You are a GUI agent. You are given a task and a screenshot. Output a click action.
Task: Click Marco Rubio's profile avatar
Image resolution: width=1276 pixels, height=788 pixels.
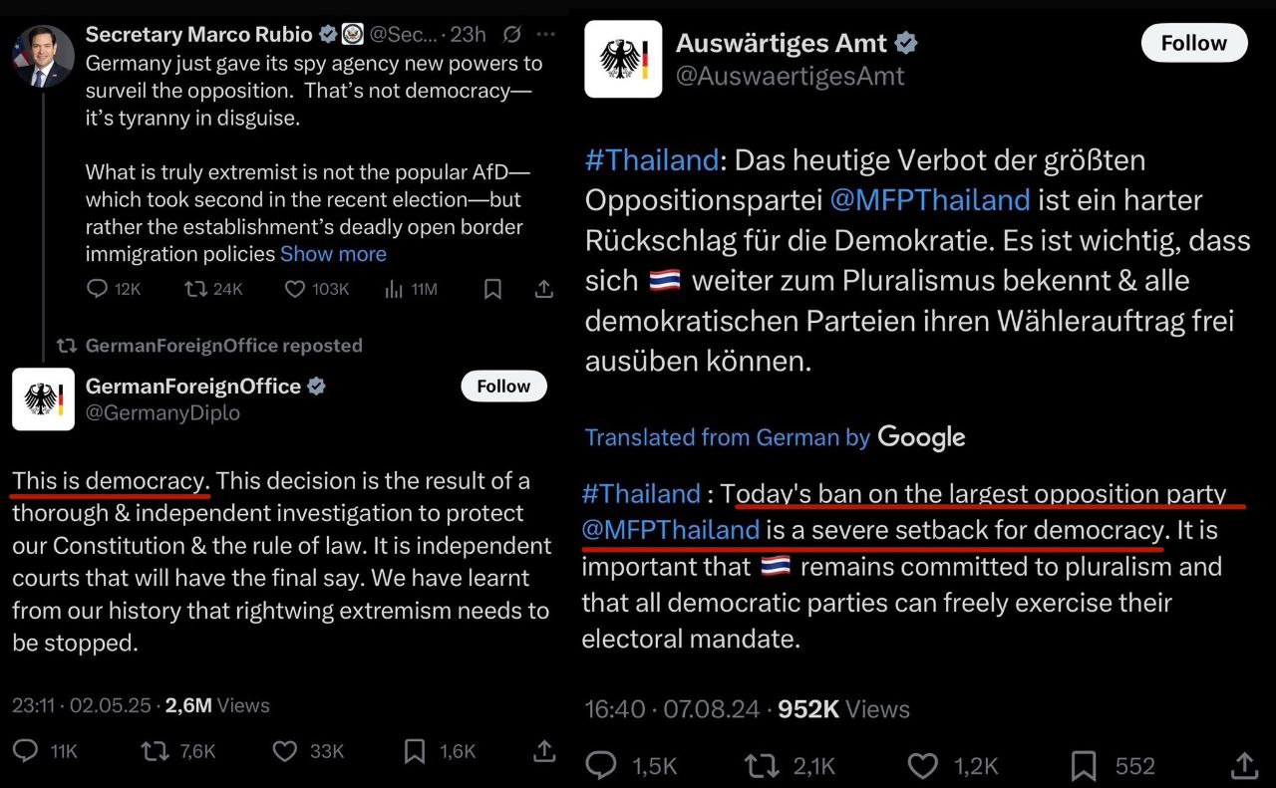[43, 57]
